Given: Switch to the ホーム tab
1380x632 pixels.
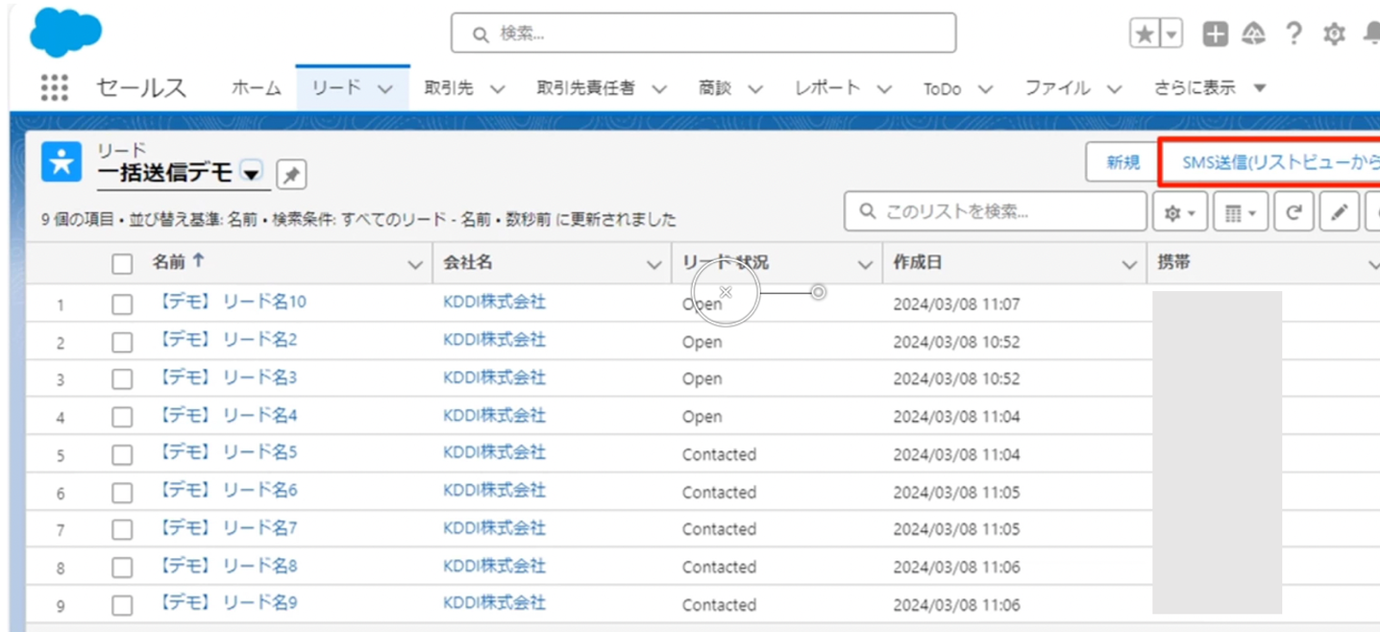Looking at the screenshot, I should (256, 87).
